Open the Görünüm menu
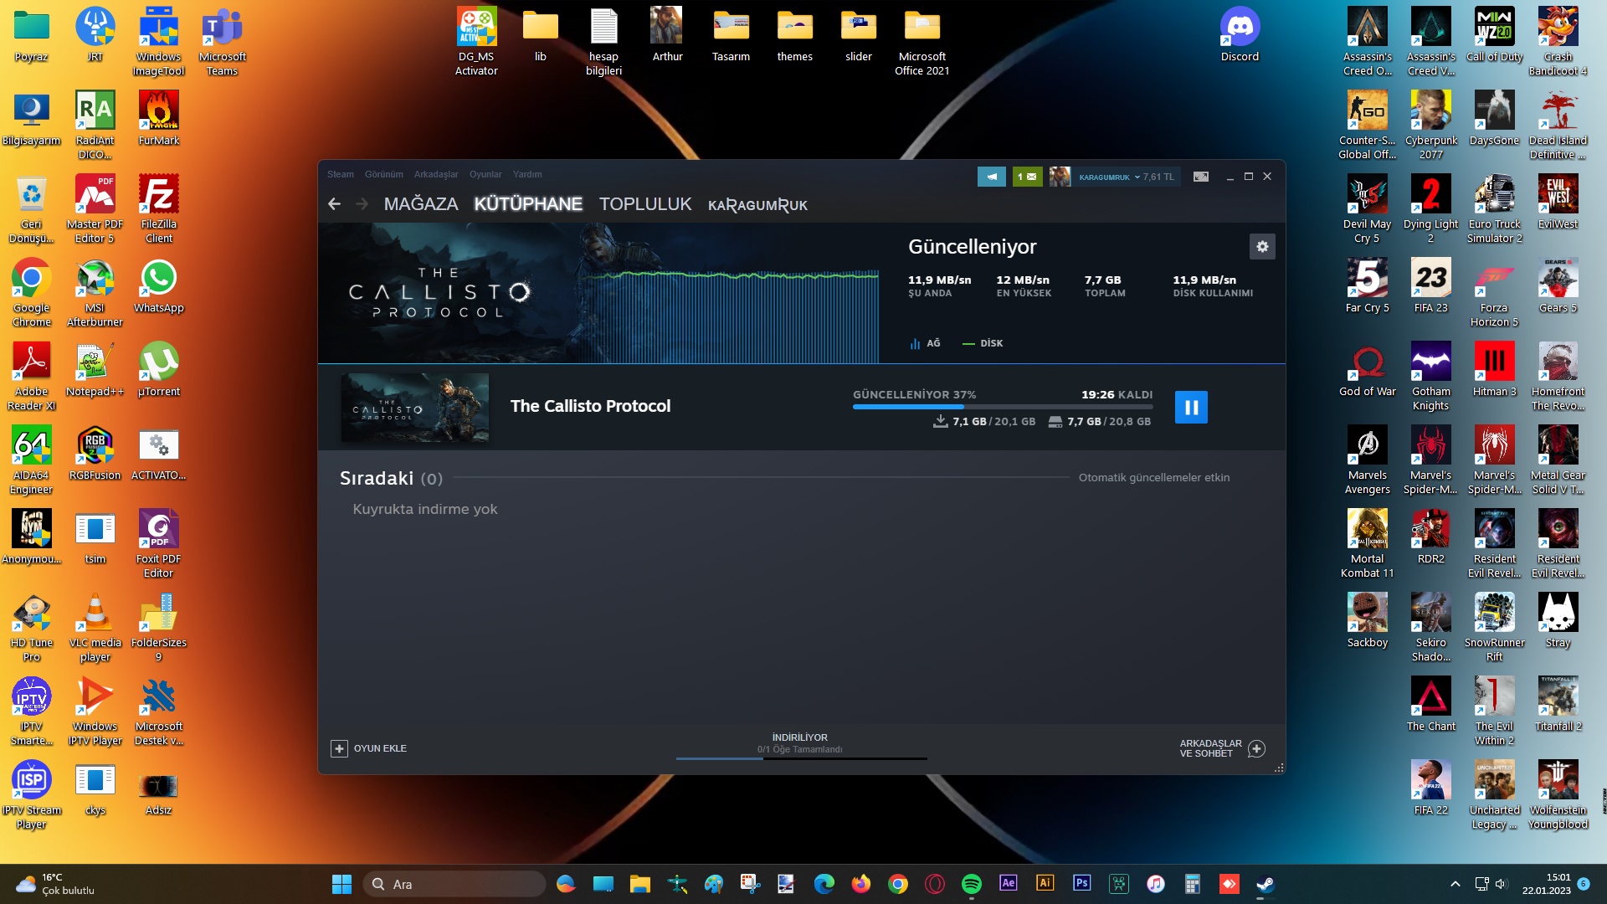The height and width of the screenshot is (904, 1607). 383,174
